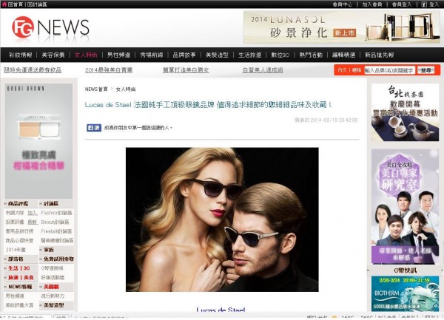Click the G幫快訊 left arrow
The height and width of the screenshot is (320, 444).
(x=369, y=270)
